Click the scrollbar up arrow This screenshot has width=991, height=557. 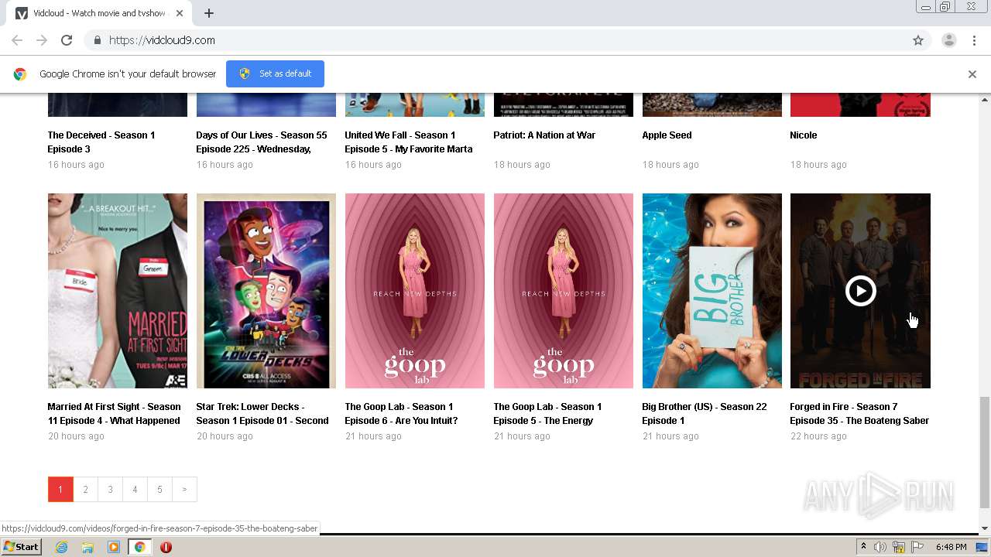click(x=985, y=100)
